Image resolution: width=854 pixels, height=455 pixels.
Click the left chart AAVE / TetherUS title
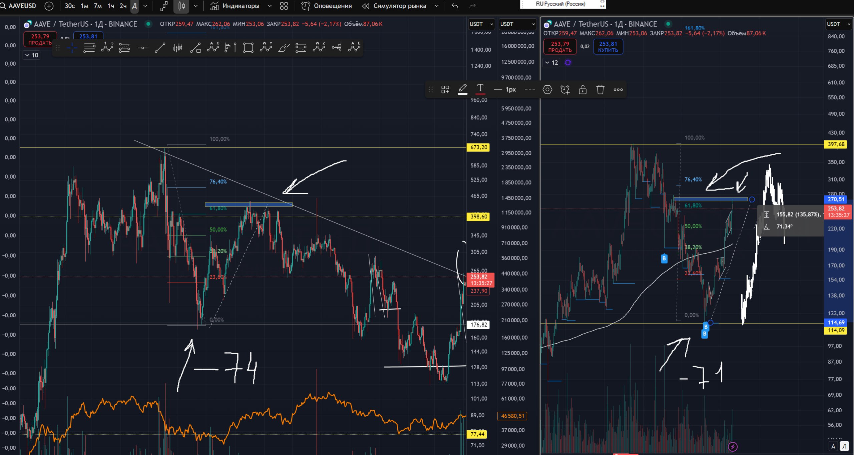pos(85,24)
